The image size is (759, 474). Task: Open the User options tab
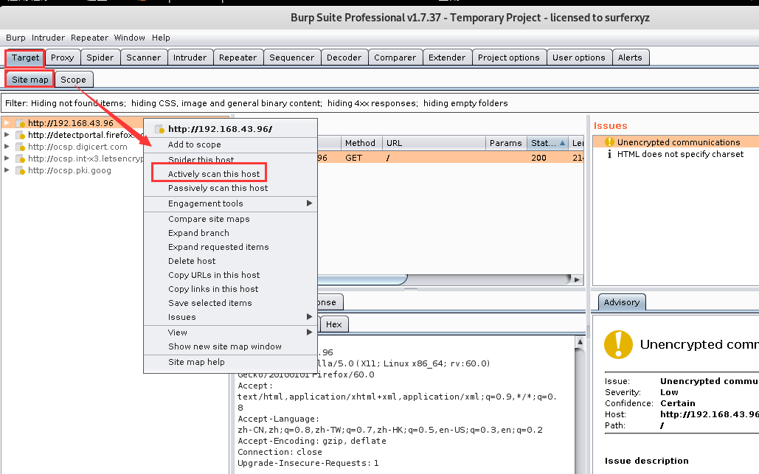(x=579, y=57)
